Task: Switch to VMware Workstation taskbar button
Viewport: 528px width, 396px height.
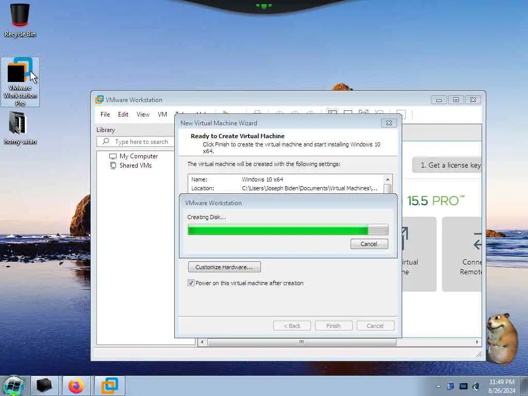Action: (110, 386)
